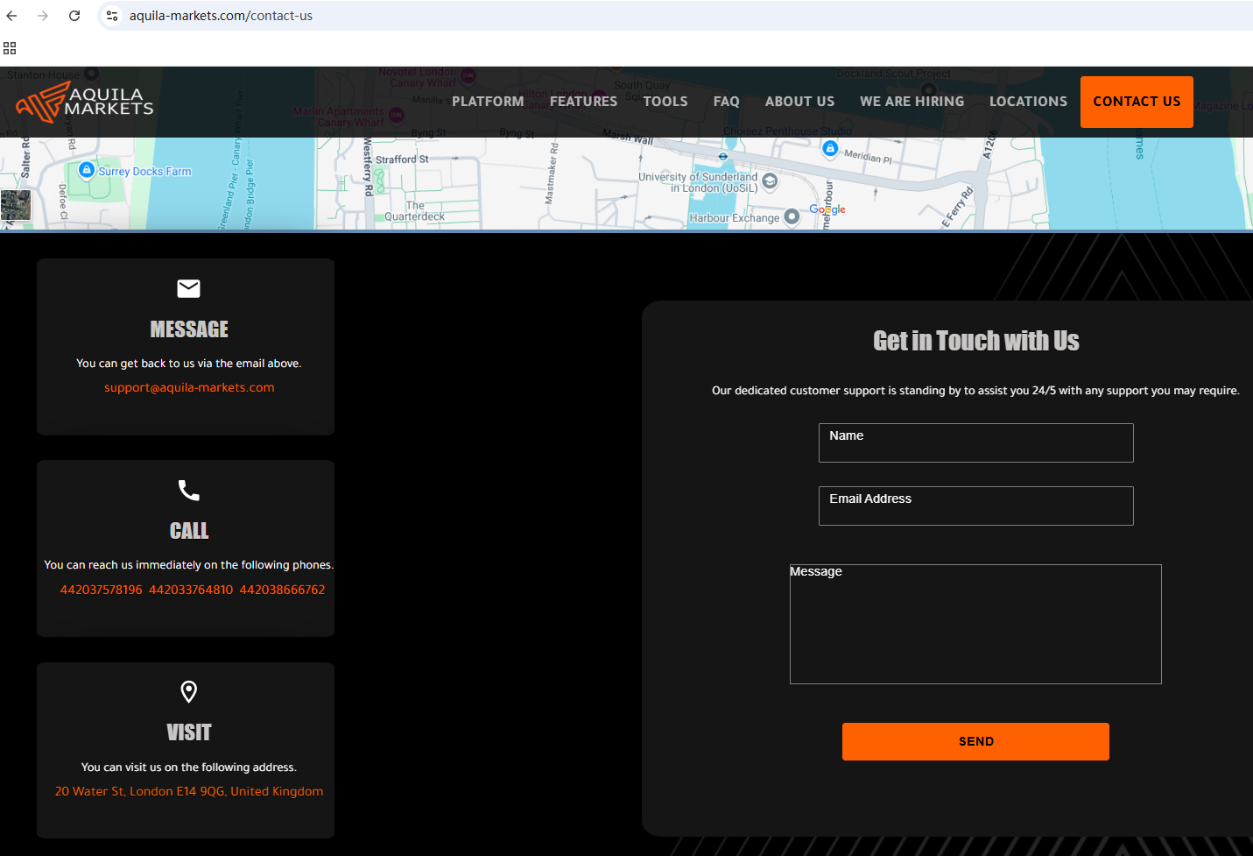
Task: Click the Visit card heading
Action: click(189, 732)
